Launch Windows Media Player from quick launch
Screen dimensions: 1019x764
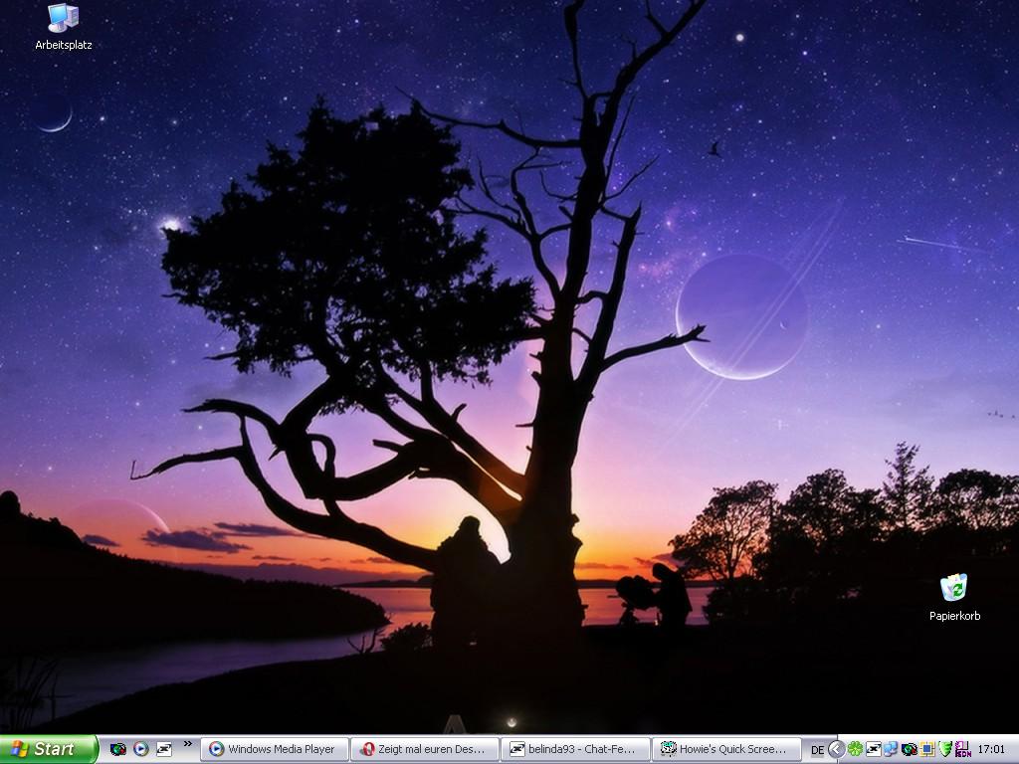coord(141,749)
